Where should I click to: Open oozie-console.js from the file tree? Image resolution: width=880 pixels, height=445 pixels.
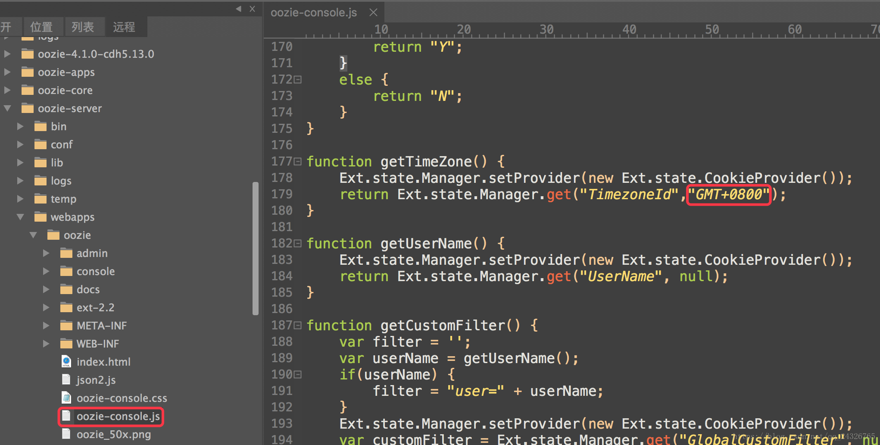118,416
